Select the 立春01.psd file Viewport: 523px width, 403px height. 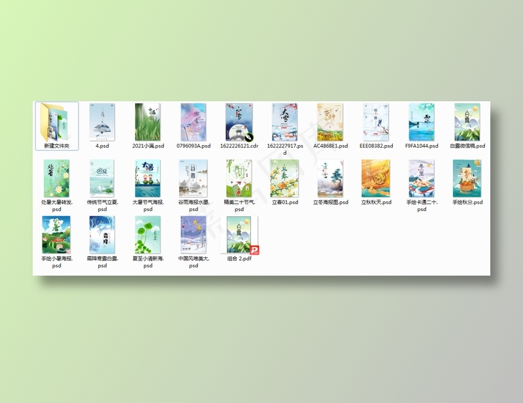tap(284, 178)
